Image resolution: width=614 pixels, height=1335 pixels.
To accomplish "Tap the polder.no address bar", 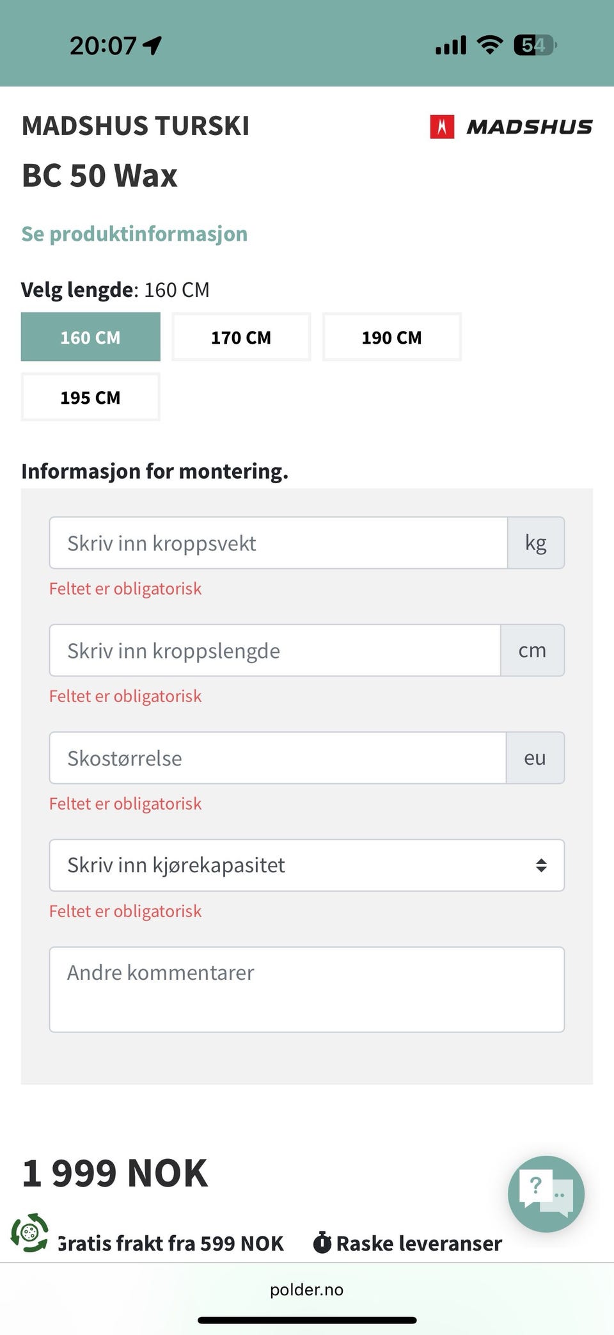I will tap(306, 1290).
